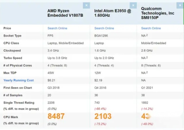This screenshot has height=130, width=184.
Task: Open the Yearly Running Cost link
Action: [x=18, y=80]
